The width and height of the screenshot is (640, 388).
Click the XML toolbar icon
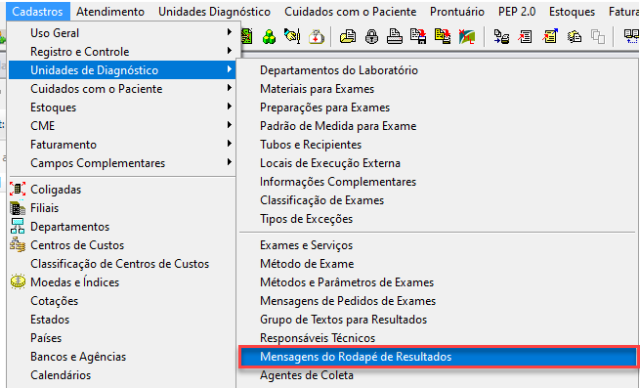click(x=466, y=37)
